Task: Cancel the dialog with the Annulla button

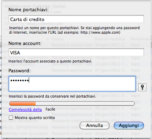Action: (x=95, y=126)
